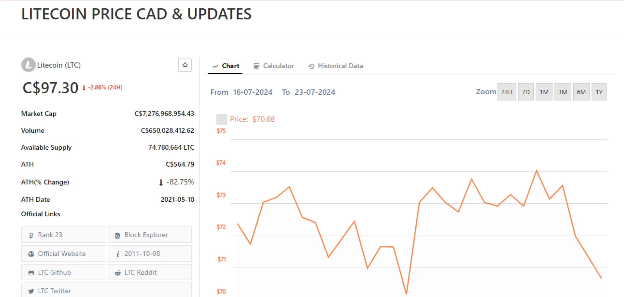The height and width of the screenshot is (297, 624).
Task: Open the LTC Twitter link
Action: (106, 290)
